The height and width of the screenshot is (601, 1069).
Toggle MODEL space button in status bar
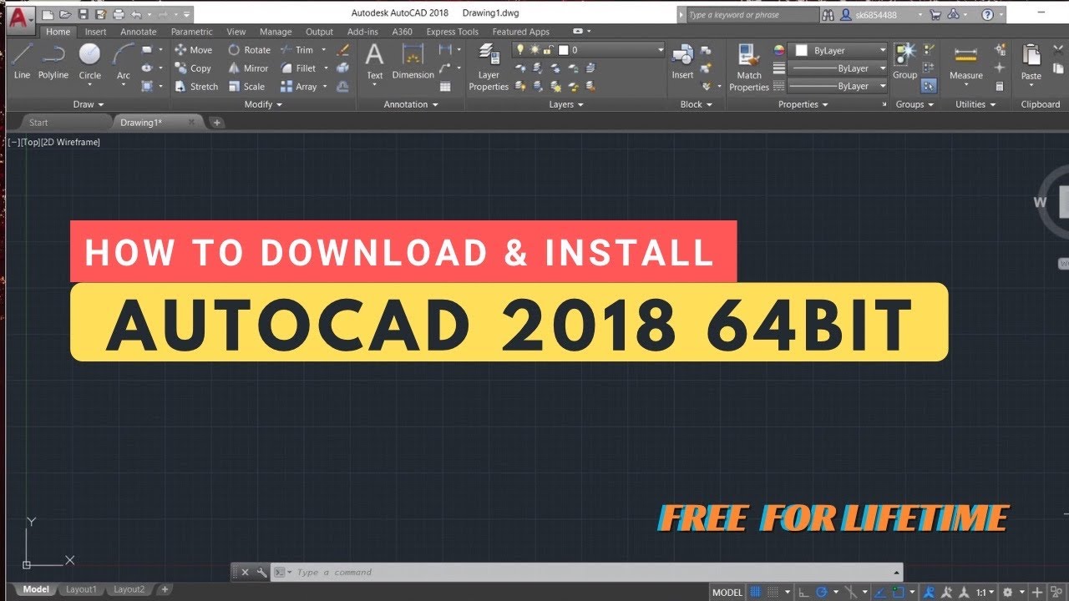727,592
